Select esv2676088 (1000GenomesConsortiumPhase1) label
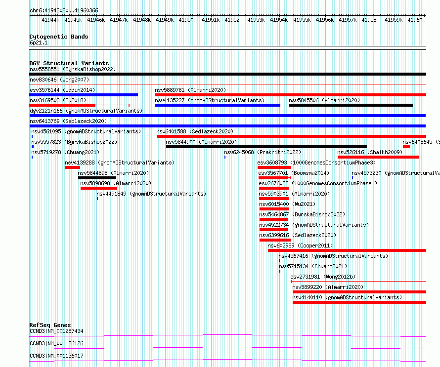The image size is (440, 367). point(318,183)
